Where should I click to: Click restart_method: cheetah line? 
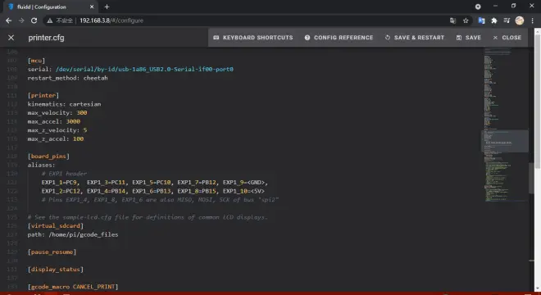coord(67,78)
